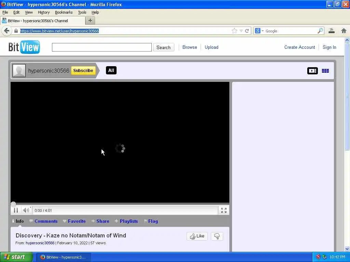Select the BitView channel browser tab
The width and height of the screenshot is (350, 262).
coord(42,21)
